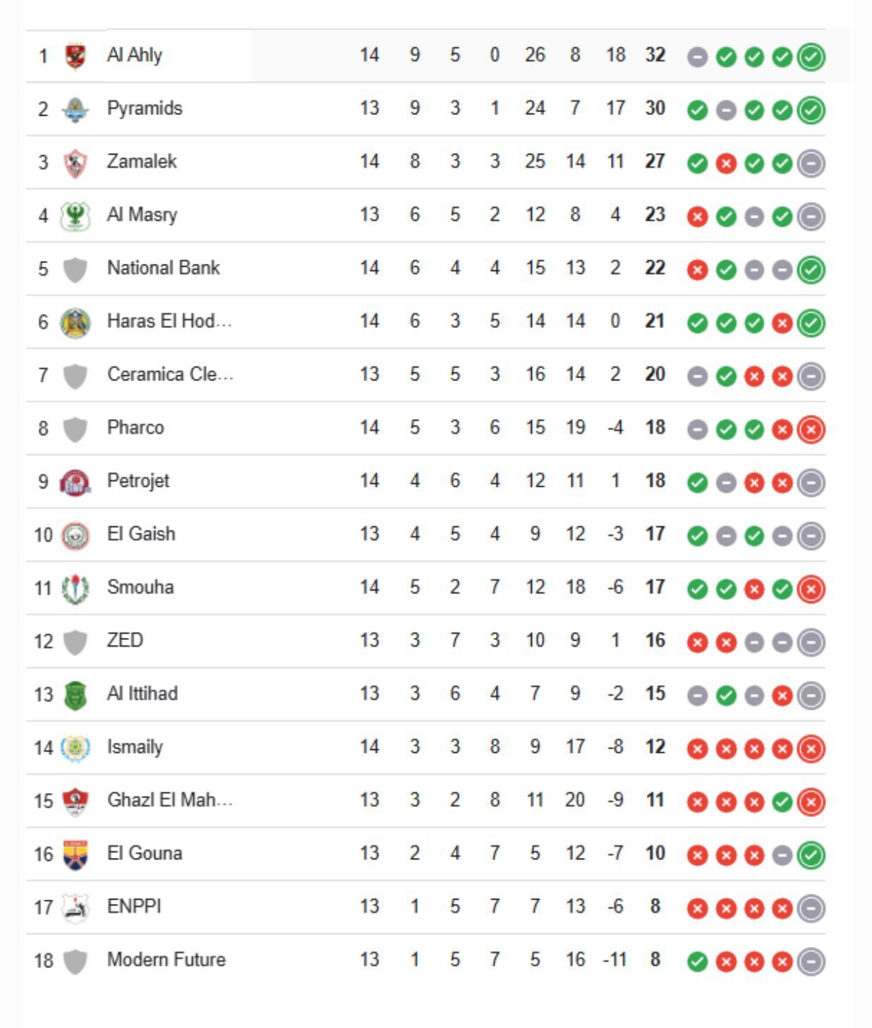Viewport: 872px width, 1028px height.
Task: Click El Gouna's most recent win indicator
Action: coord(811,855)
